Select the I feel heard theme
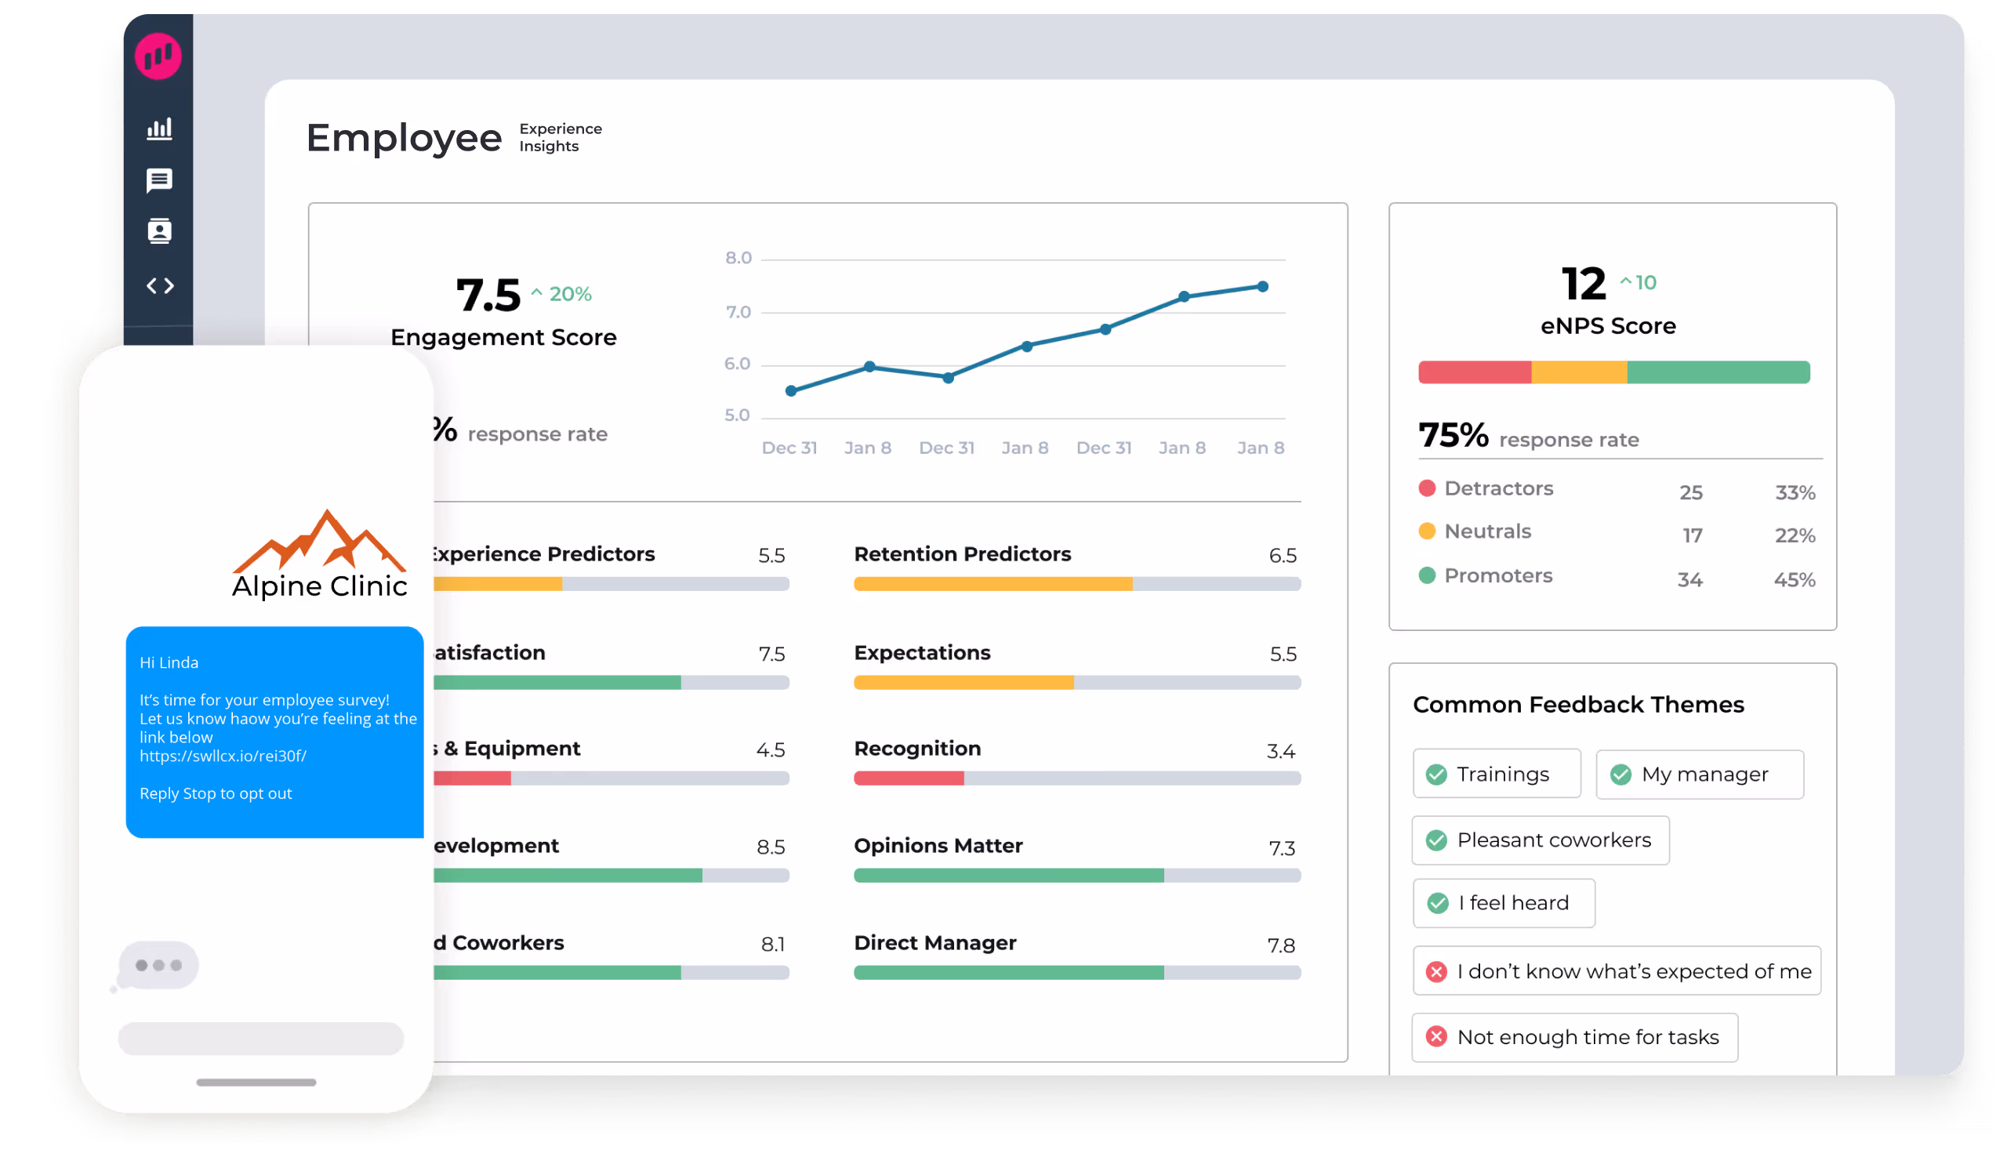 click(1503, 904)
